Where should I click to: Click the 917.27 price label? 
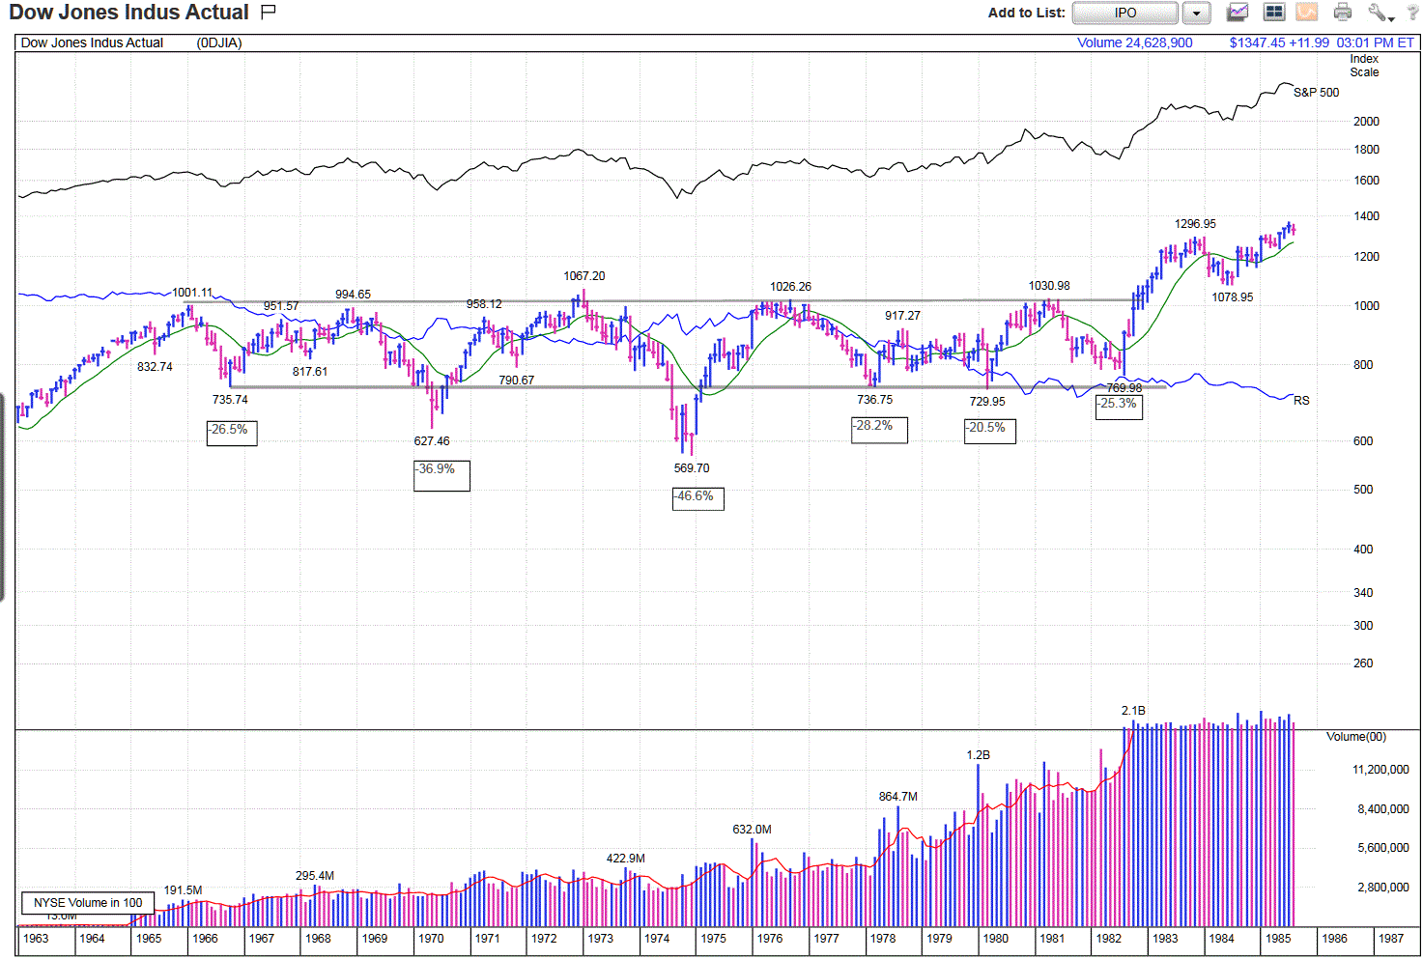[902, 316]
